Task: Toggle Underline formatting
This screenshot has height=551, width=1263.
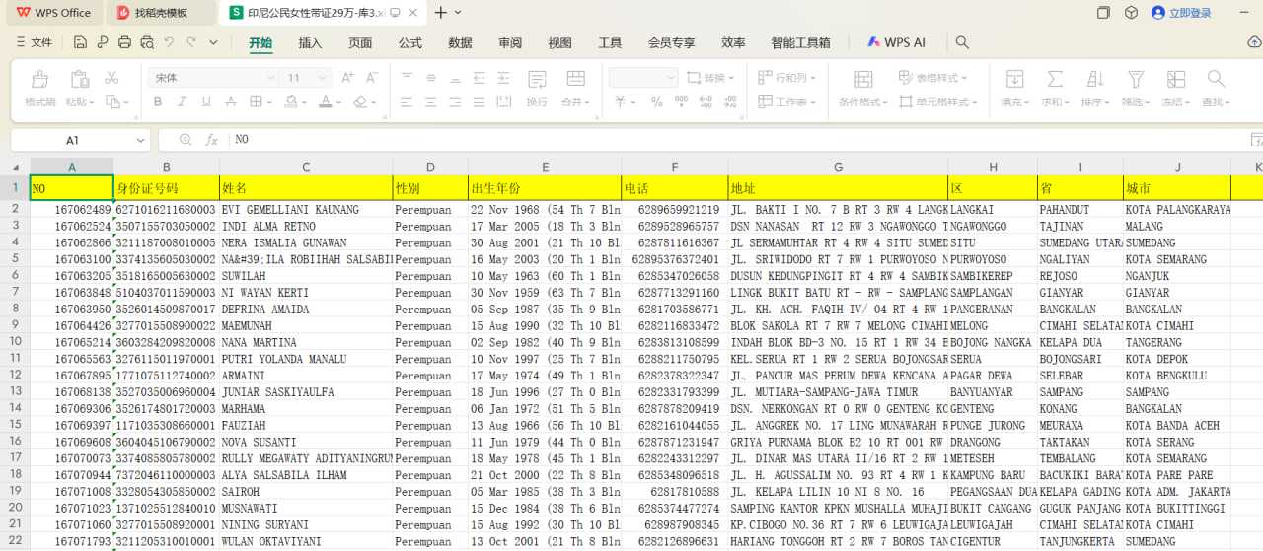Action: (205, 103)
